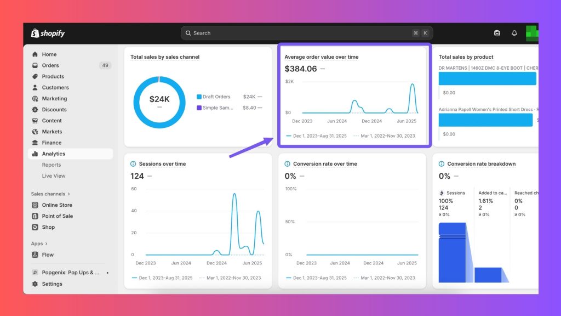Click the Settings gear icon
Image resolution: width=561 pixels, height=316 pixels.
click(x=35, y=284)
